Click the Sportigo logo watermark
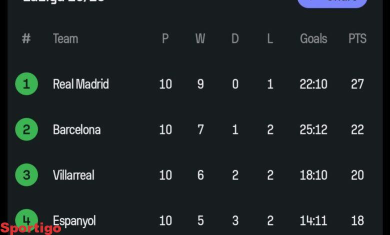The height and width of the screenshot is (235, 390). (31, 228)
